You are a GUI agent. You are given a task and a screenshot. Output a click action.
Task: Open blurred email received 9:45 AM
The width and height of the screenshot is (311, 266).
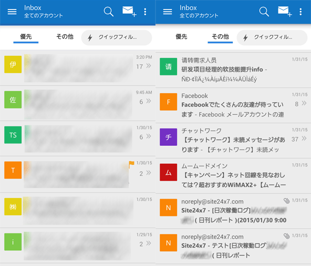pyautogui.click(x=78, y=103)
